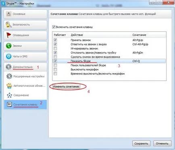Open the Оповещения section

point(25,35)
